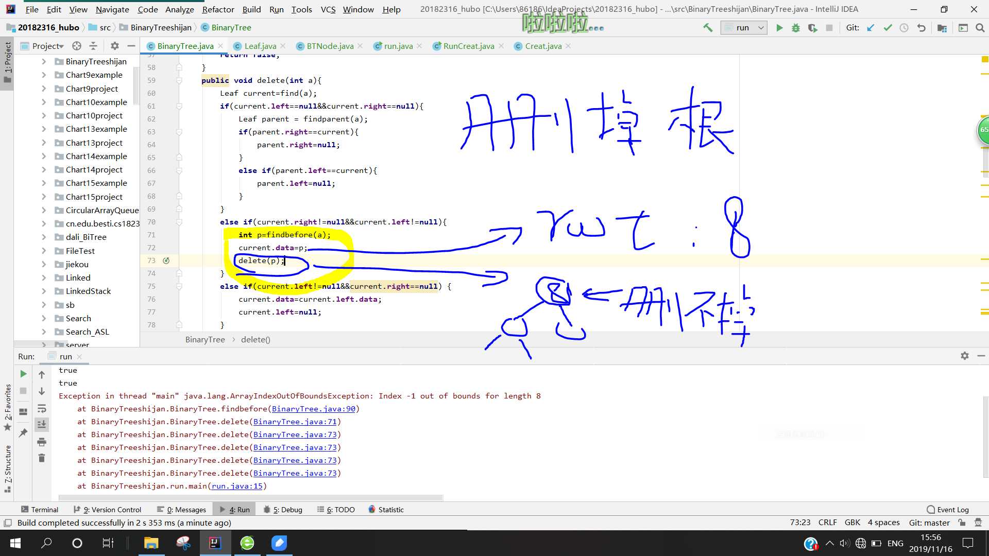989x556 pixels.
Task: Close the Creat.java tab
Action: point(568,46)
